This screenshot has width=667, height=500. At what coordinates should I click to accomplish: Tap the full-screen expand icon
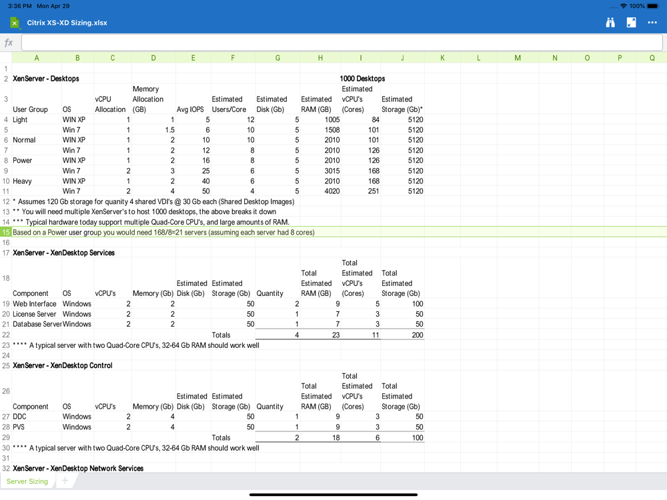click(x=631, y=23)
